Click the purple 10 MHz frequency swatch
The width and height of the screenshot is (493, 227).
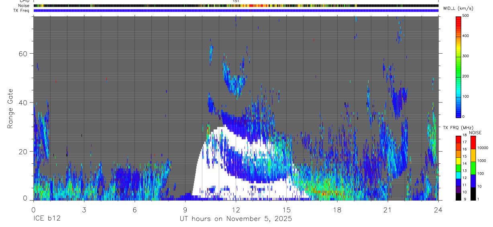(458, 189)
